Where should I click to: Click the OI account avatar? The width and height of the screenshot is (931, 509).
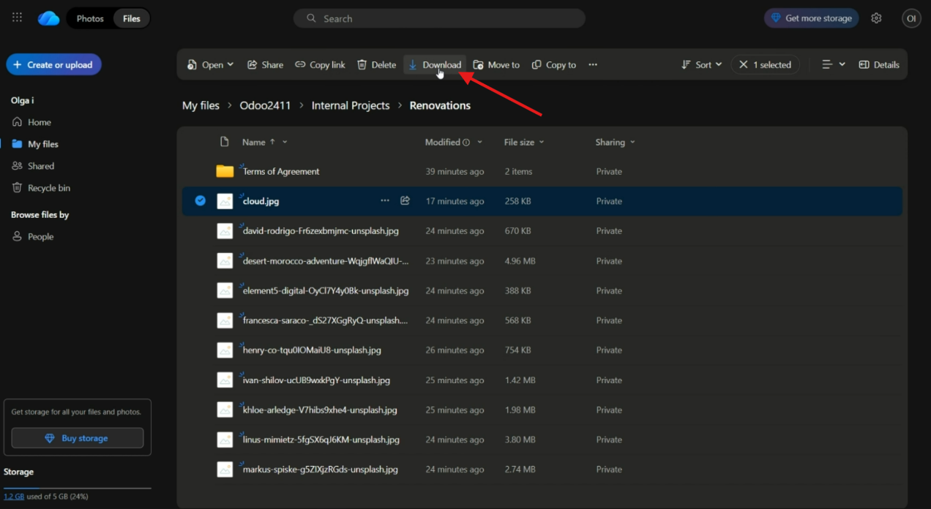[x=911, y=18]
